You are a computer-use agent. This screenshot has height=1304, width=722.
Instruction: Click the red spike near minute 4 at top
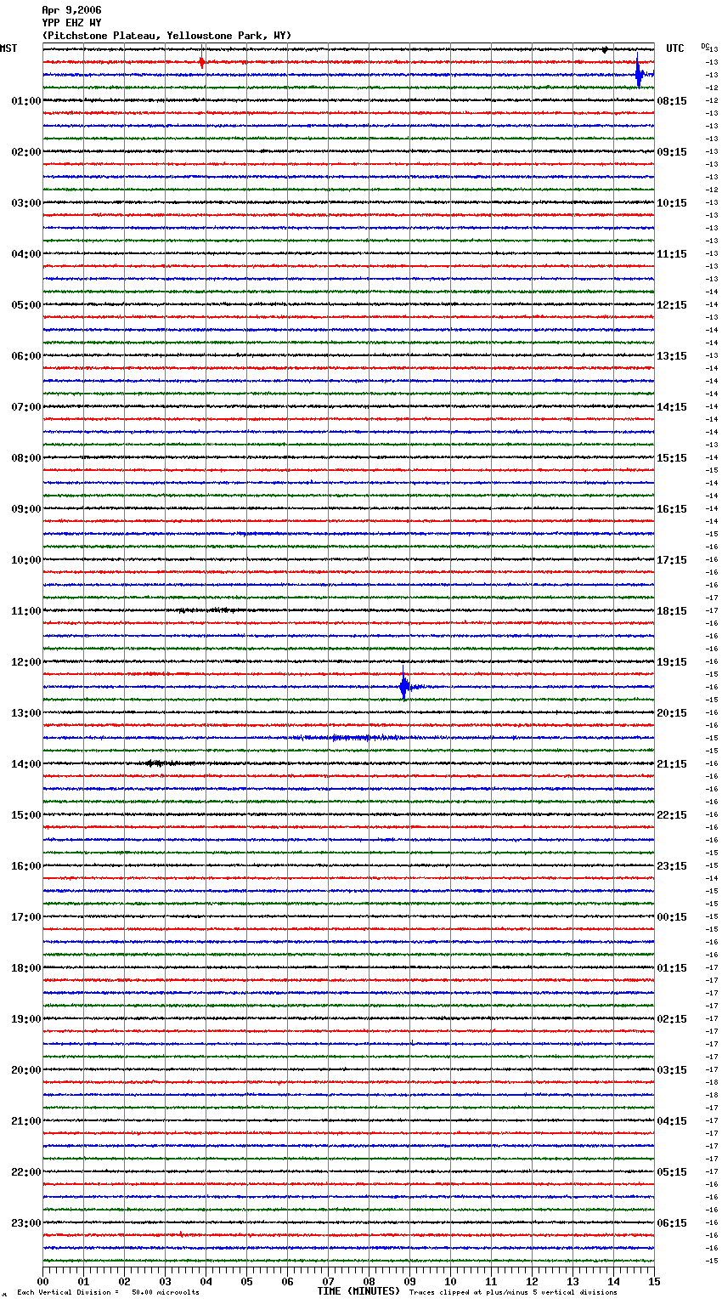click(202, 61)
